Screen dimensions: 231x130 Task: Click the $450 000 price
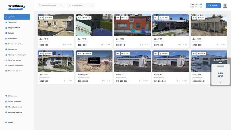tap(197, 45)
